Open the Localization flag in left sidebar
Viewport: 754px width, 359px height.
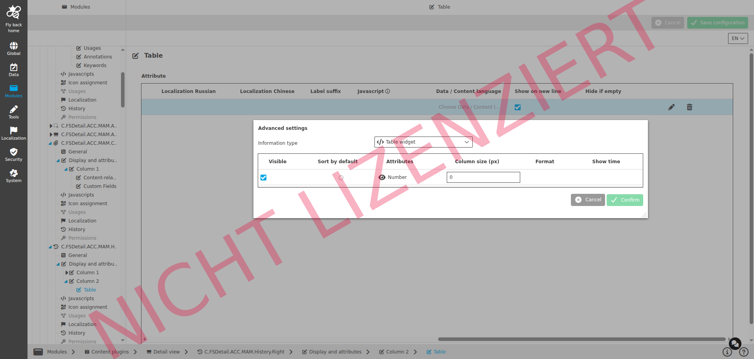[x=13, y=133]
